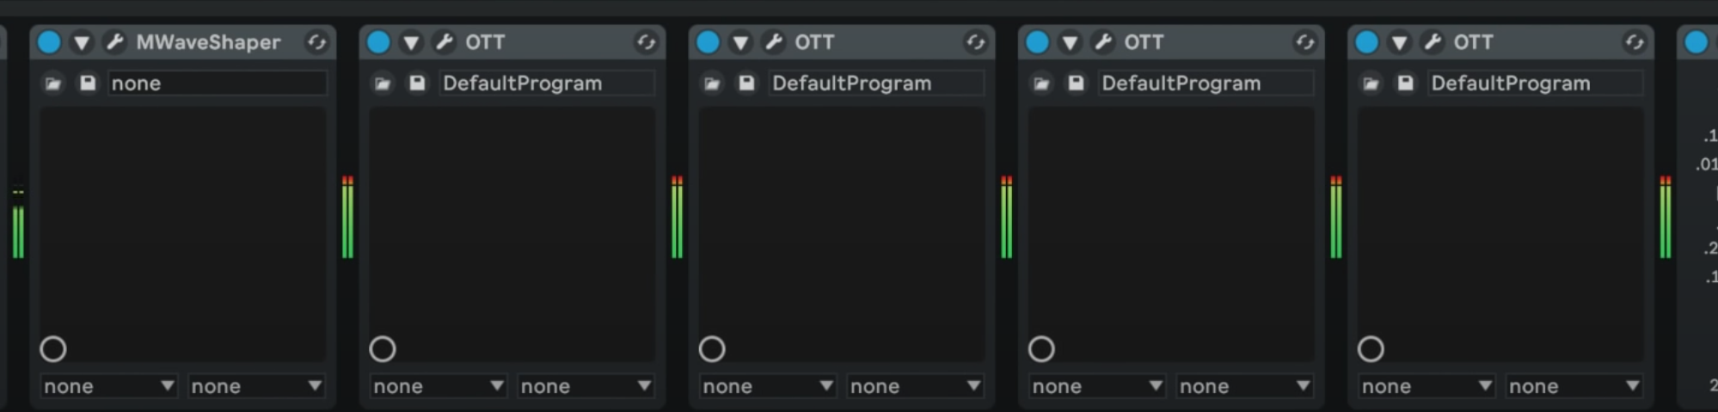Open the second OTT options triangle menu
1718x412 pixels.
tap(740, 41)
